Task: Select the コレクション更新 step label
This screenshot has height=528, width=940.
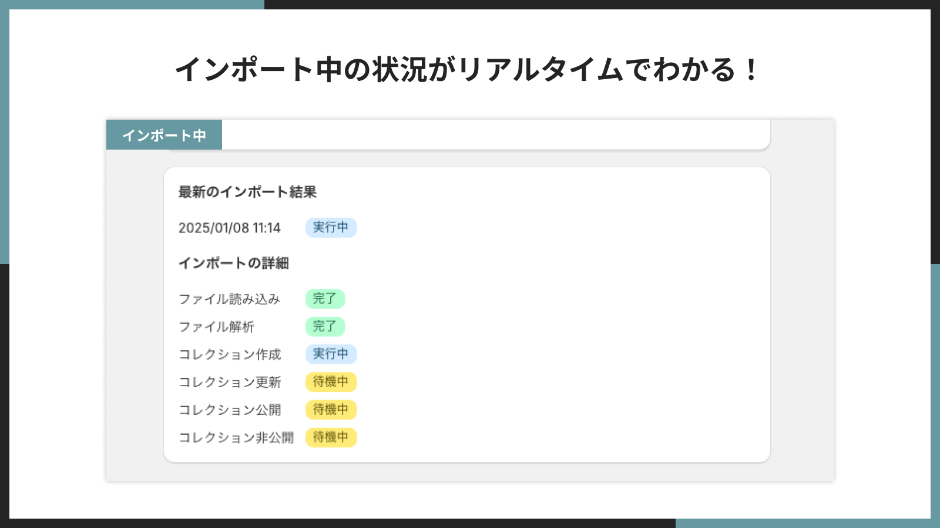Action: point(229,382)
